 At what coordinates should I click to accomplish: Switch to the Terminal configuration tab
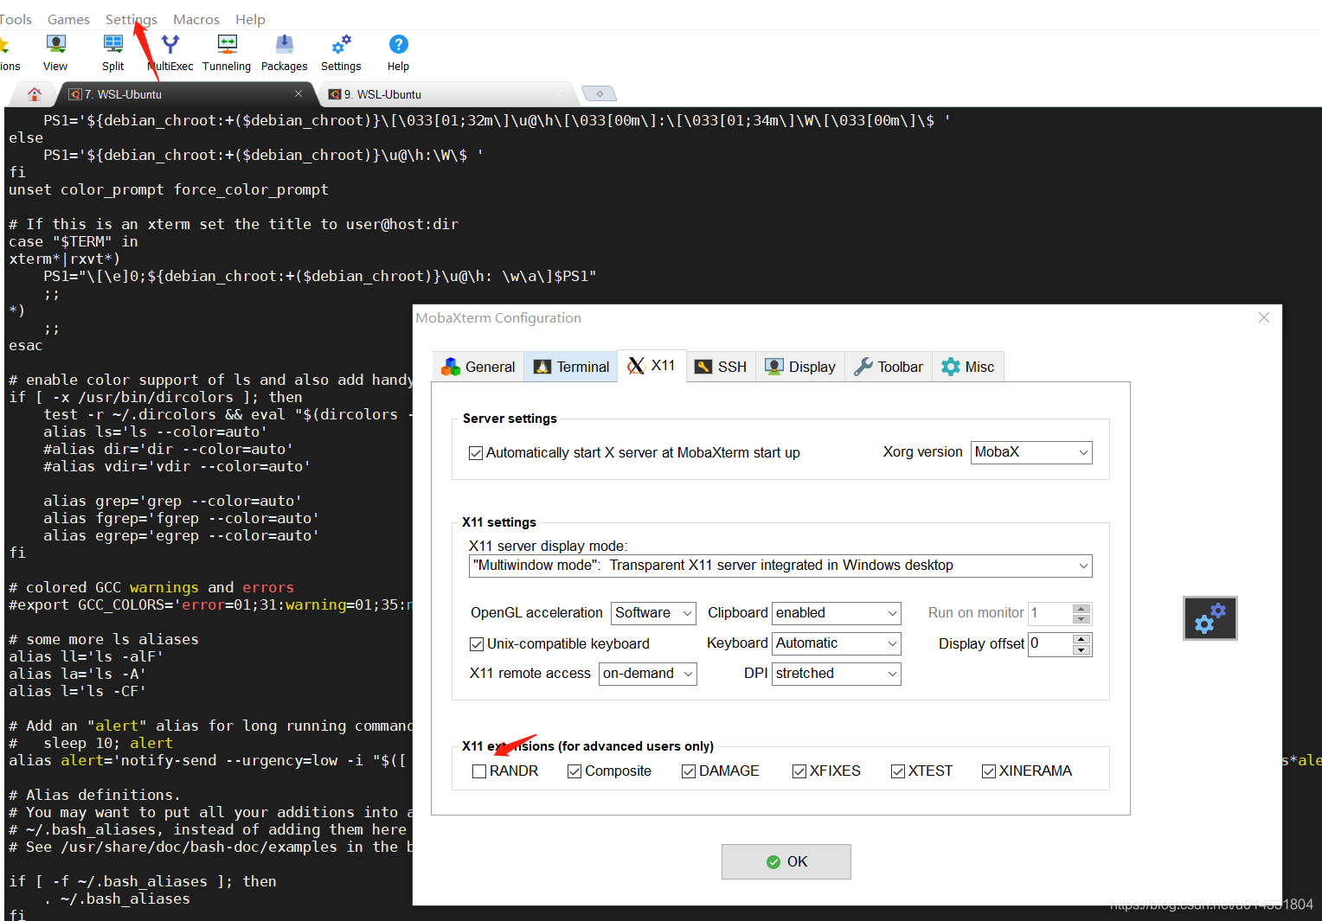[571, 367]
